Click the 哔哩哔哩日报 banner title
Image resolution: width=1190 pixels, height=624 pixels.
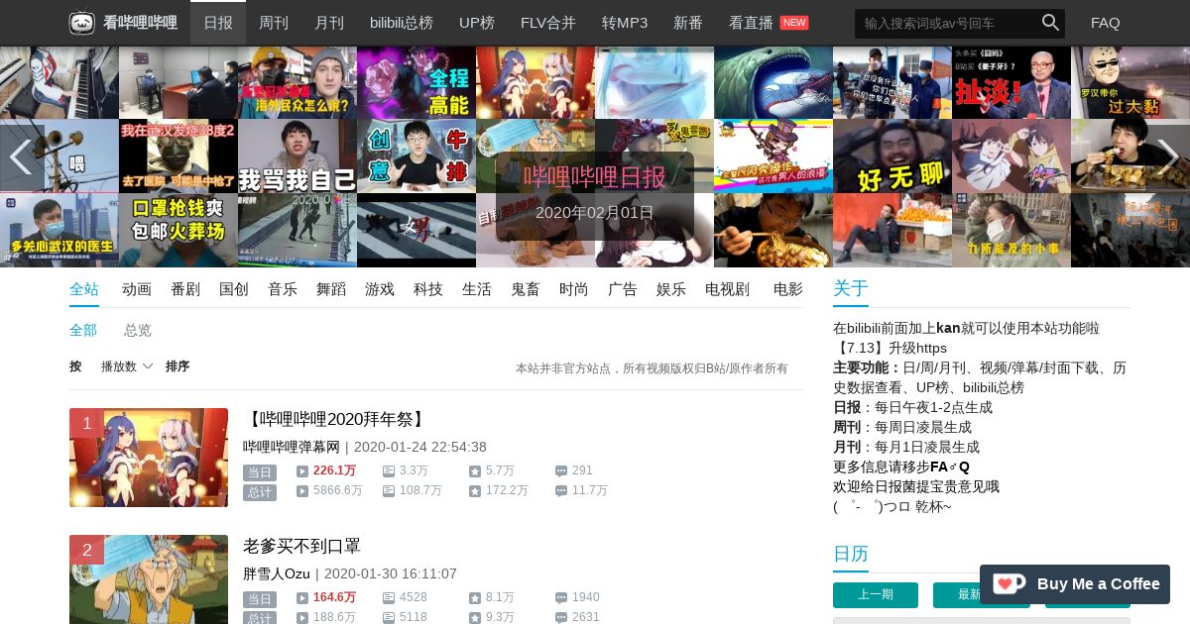[x=595, y=177]
